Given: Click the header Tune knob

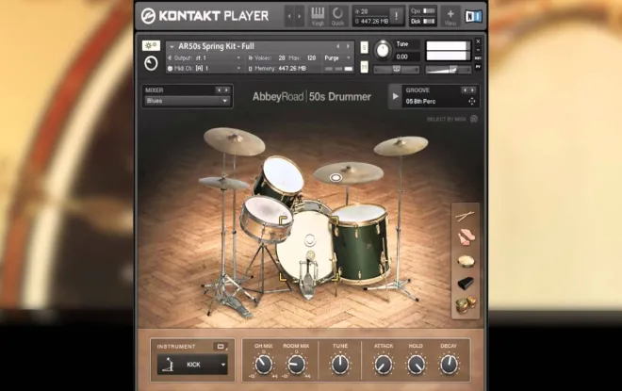Looking at the screenshot, I should click(383, 50).
